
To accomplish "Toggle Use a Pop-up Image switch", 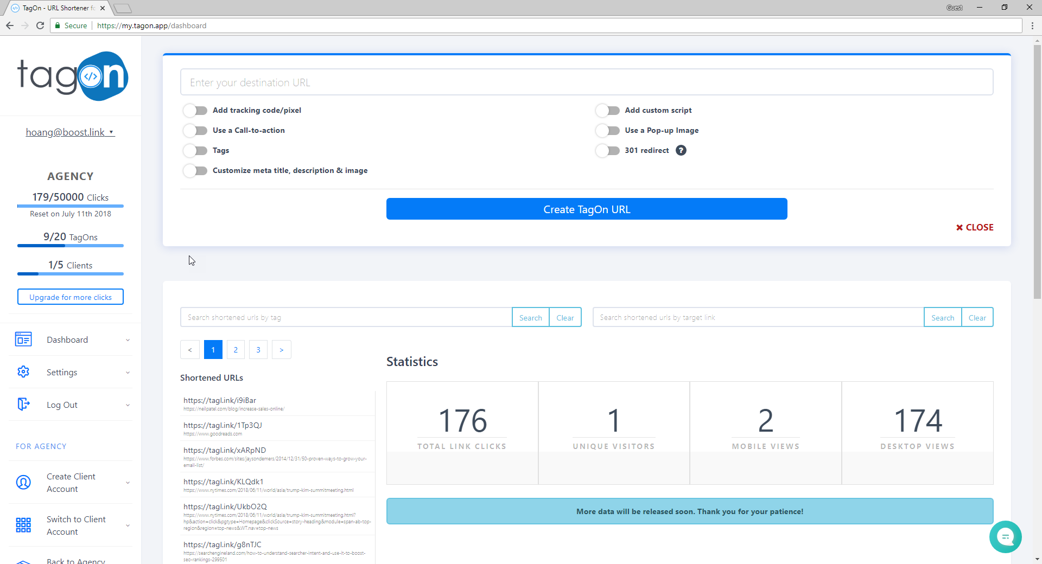I will [607, 131].
